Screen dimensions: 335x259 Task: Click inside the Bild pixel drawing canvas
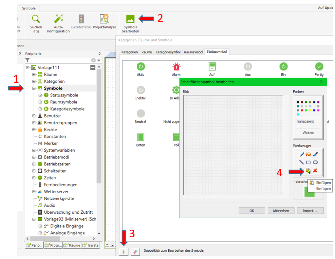tap(233, 145)
